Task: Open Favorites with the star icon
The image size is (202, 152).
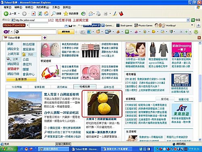Action: (x=66, y=14)
